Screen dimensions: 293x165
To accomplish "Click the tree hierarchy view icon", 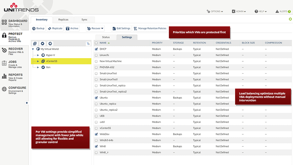I will click(x=88, y=44).
